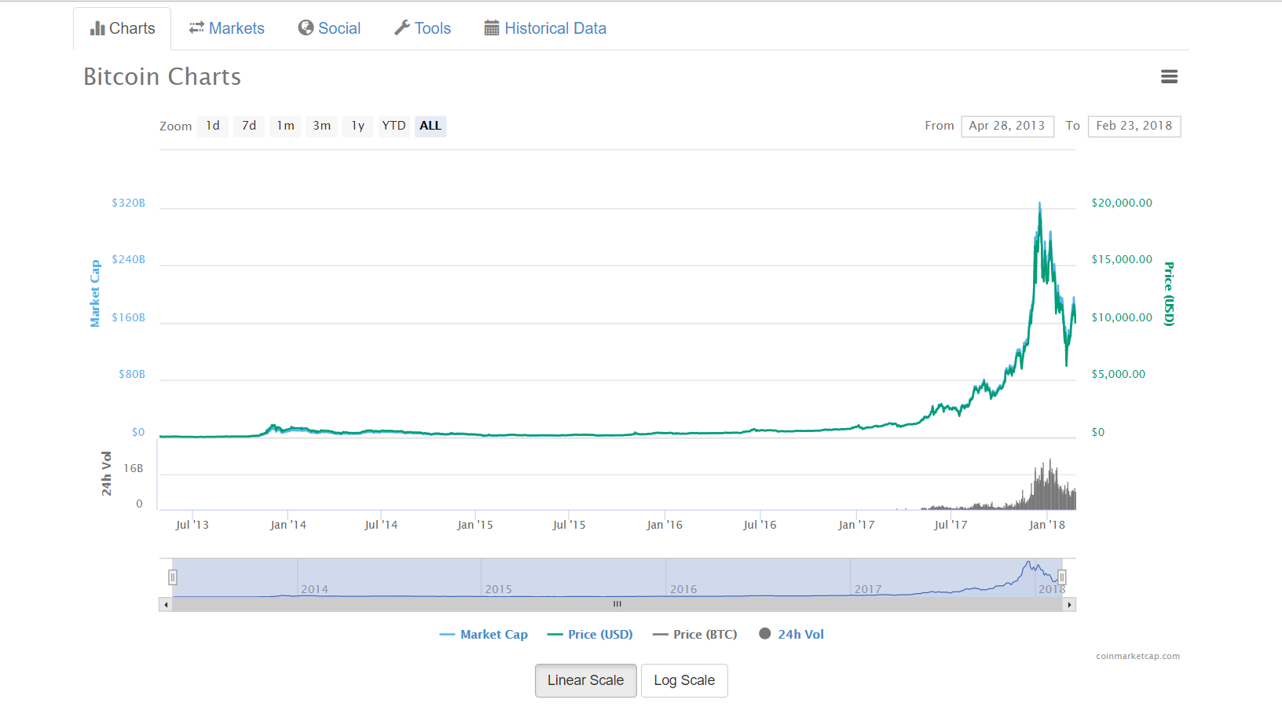Screen dimensions: 1282x718
Task: Click the Market Cap vertical axis title
Action: [95, 294]
